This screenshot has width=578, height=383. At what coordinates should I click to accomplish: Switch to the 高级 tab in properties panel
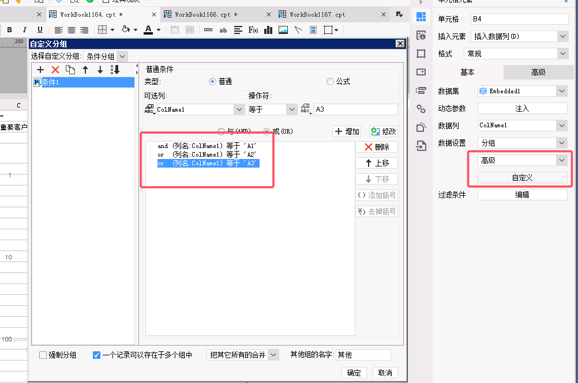[538, 72]
